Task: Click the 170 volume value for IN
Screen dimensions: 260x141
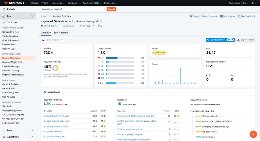Action: pyautogui.click(x=142, y=62)
